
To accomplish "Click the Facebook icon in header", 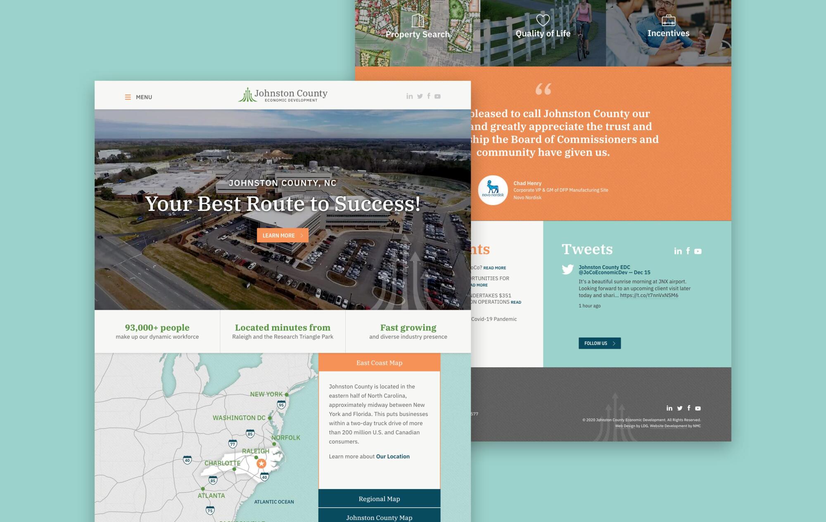I will point(429,96).
